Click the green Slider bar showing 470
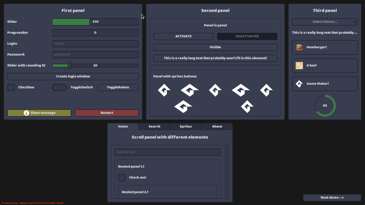The image size is (365, 205). tap(95, 22)
